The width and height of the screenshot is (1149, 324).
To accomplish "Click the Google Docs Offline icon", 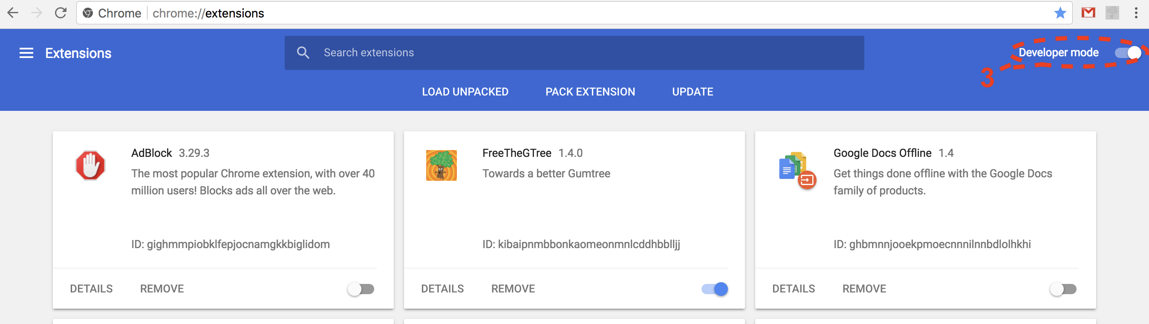I will [797, 171].
